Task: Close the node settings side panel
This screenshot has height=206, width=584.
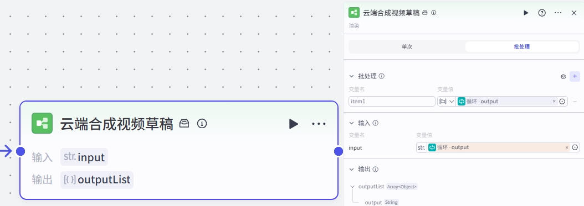Action: pyautogui.click(x=574, y=13)
